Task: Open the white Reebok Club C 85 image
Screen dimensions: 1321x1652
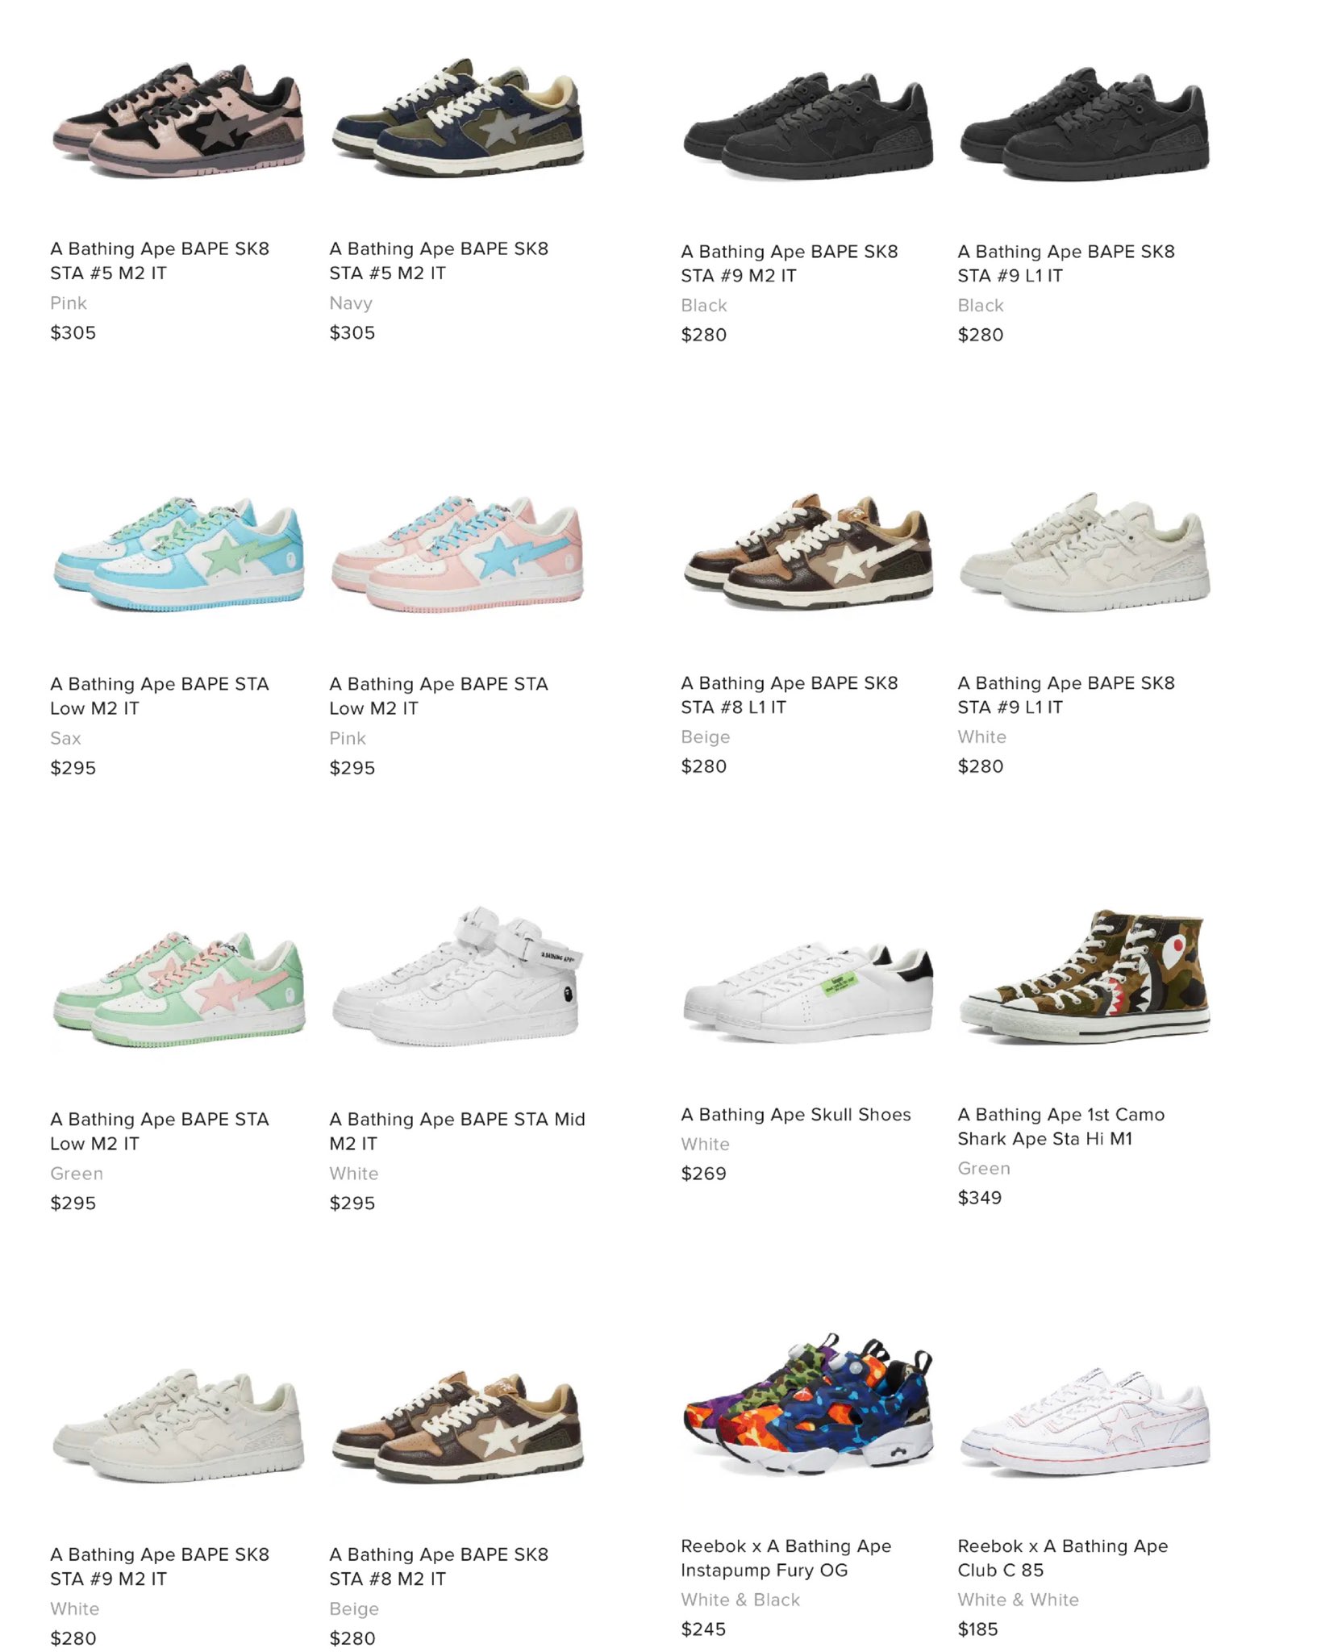Action: (x=1085, y=1421)
